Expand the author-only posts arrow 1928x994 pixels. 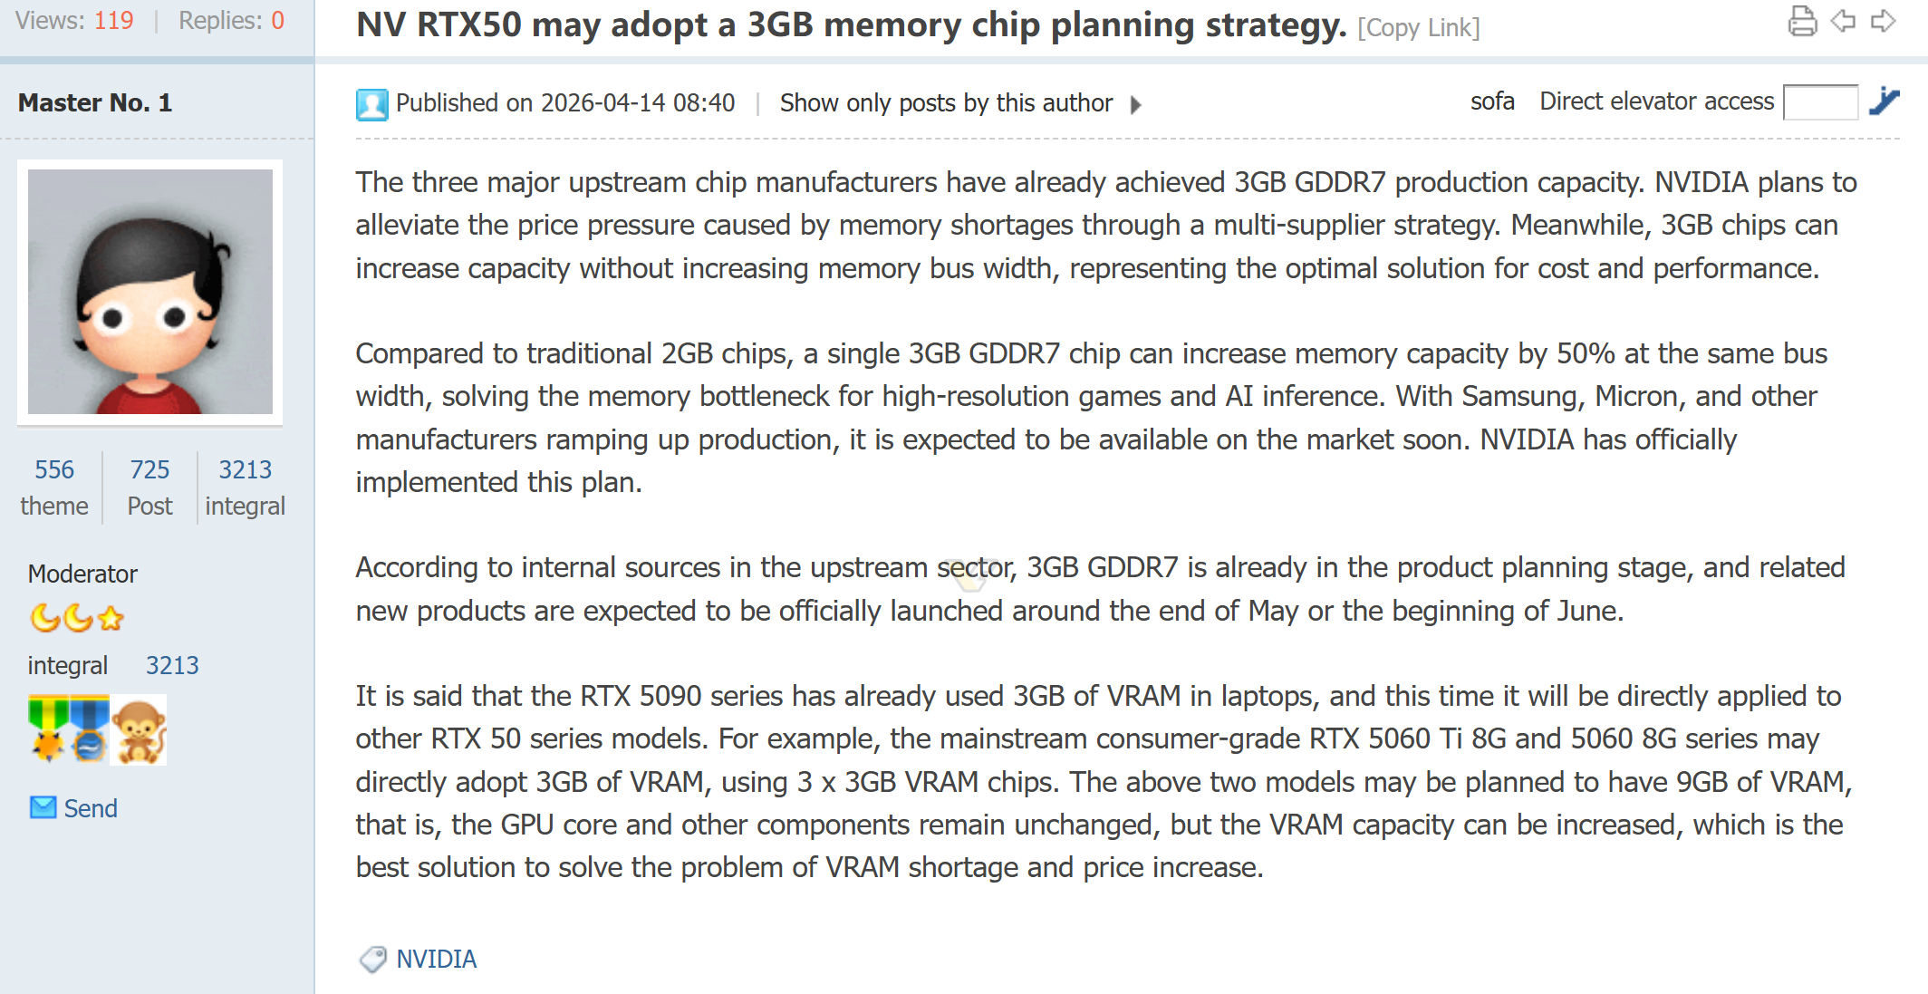(x=1137, y=103)
